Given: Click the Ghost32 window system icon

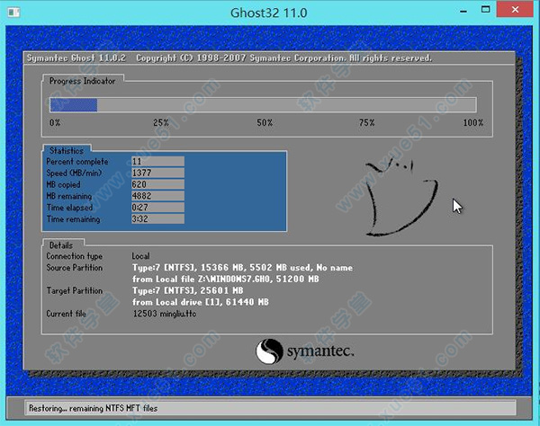Looking at the screenshot, I should (14, 13).
